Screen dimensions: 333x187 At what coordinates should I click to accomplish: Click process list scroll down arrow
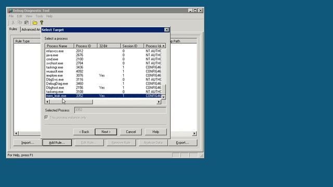coord(163,97)
